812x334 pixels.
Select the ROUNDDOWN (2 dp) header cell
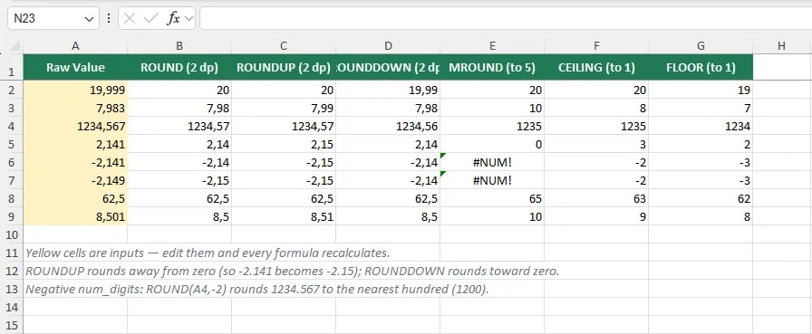click(388, 67)
